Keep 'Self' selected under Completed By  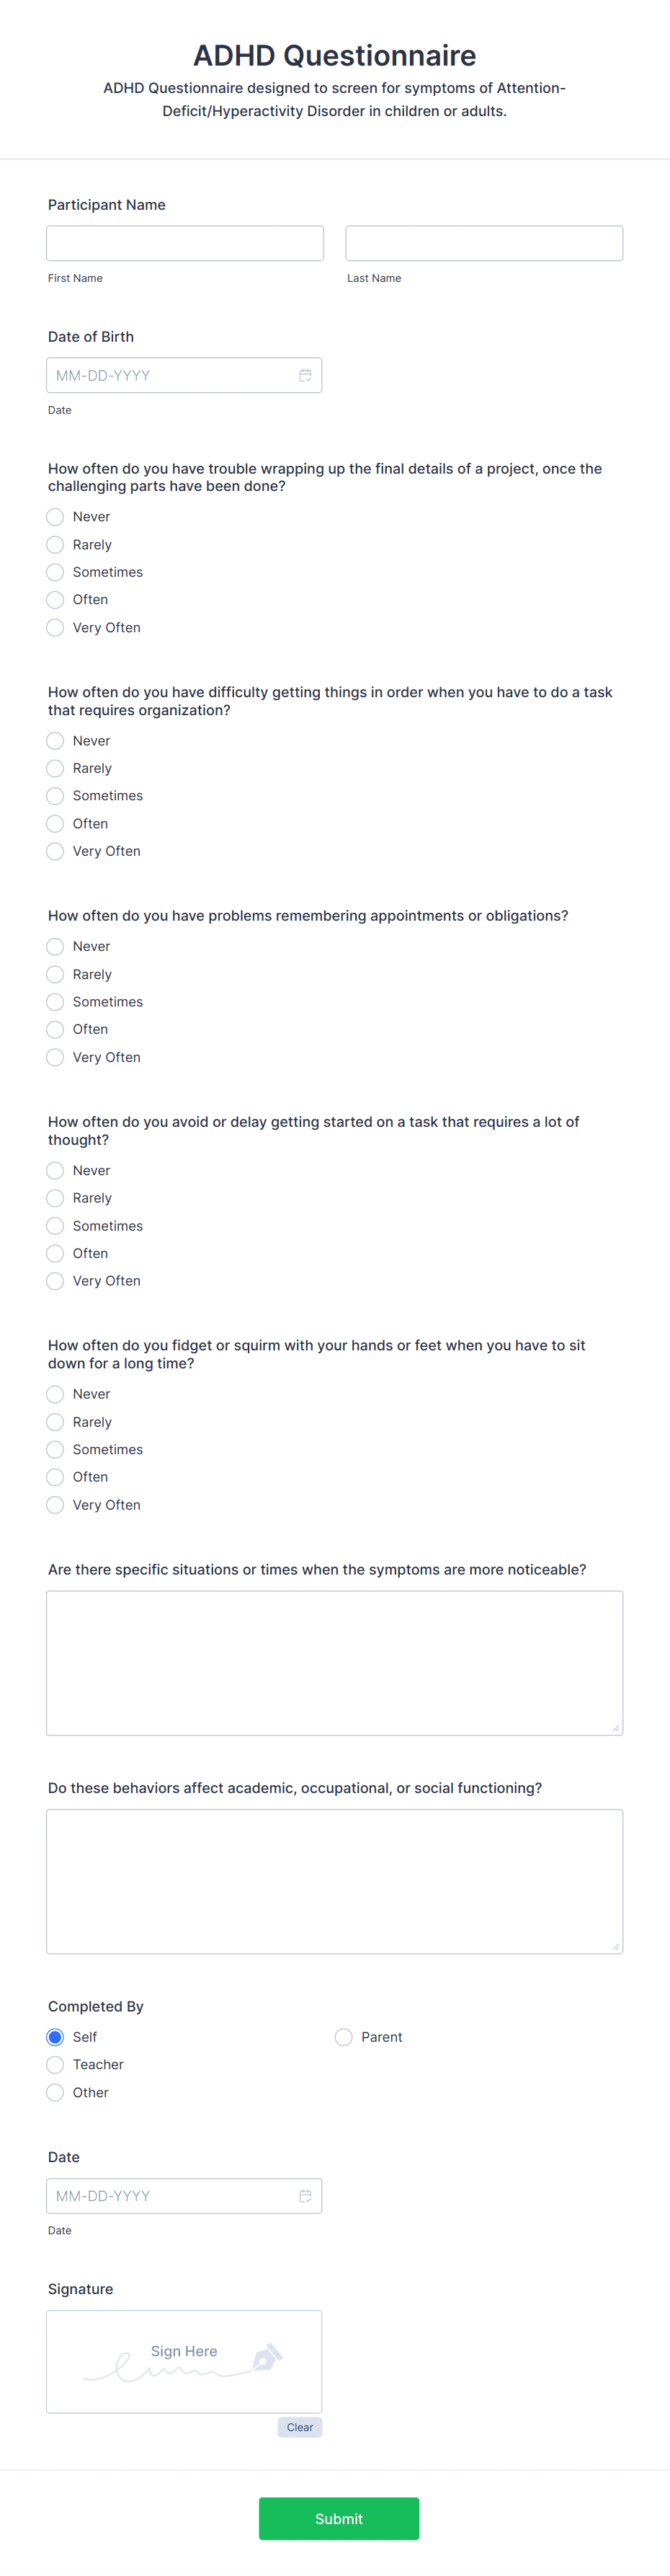(x=55, y=2037)
